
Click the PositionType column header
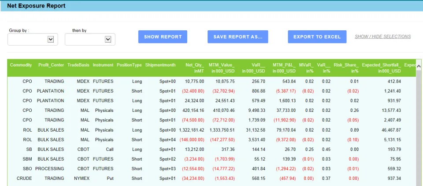point(129,65)
